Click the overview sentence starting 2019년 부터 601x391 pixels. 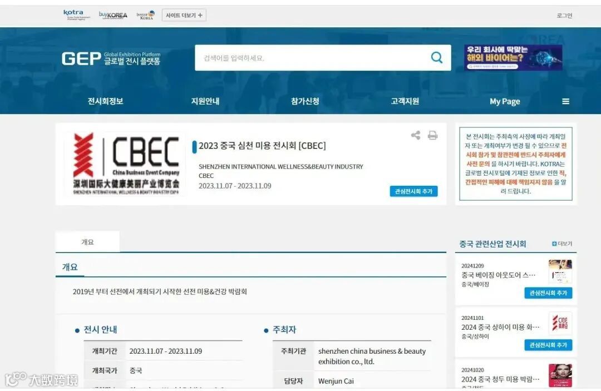(x=160, y=291)
